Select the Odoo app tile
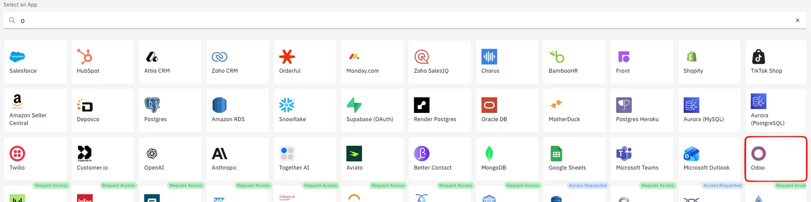 (776, 159)
